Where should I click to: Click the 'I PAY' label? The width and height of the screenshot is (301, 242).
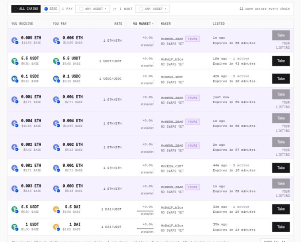point(67,9)
